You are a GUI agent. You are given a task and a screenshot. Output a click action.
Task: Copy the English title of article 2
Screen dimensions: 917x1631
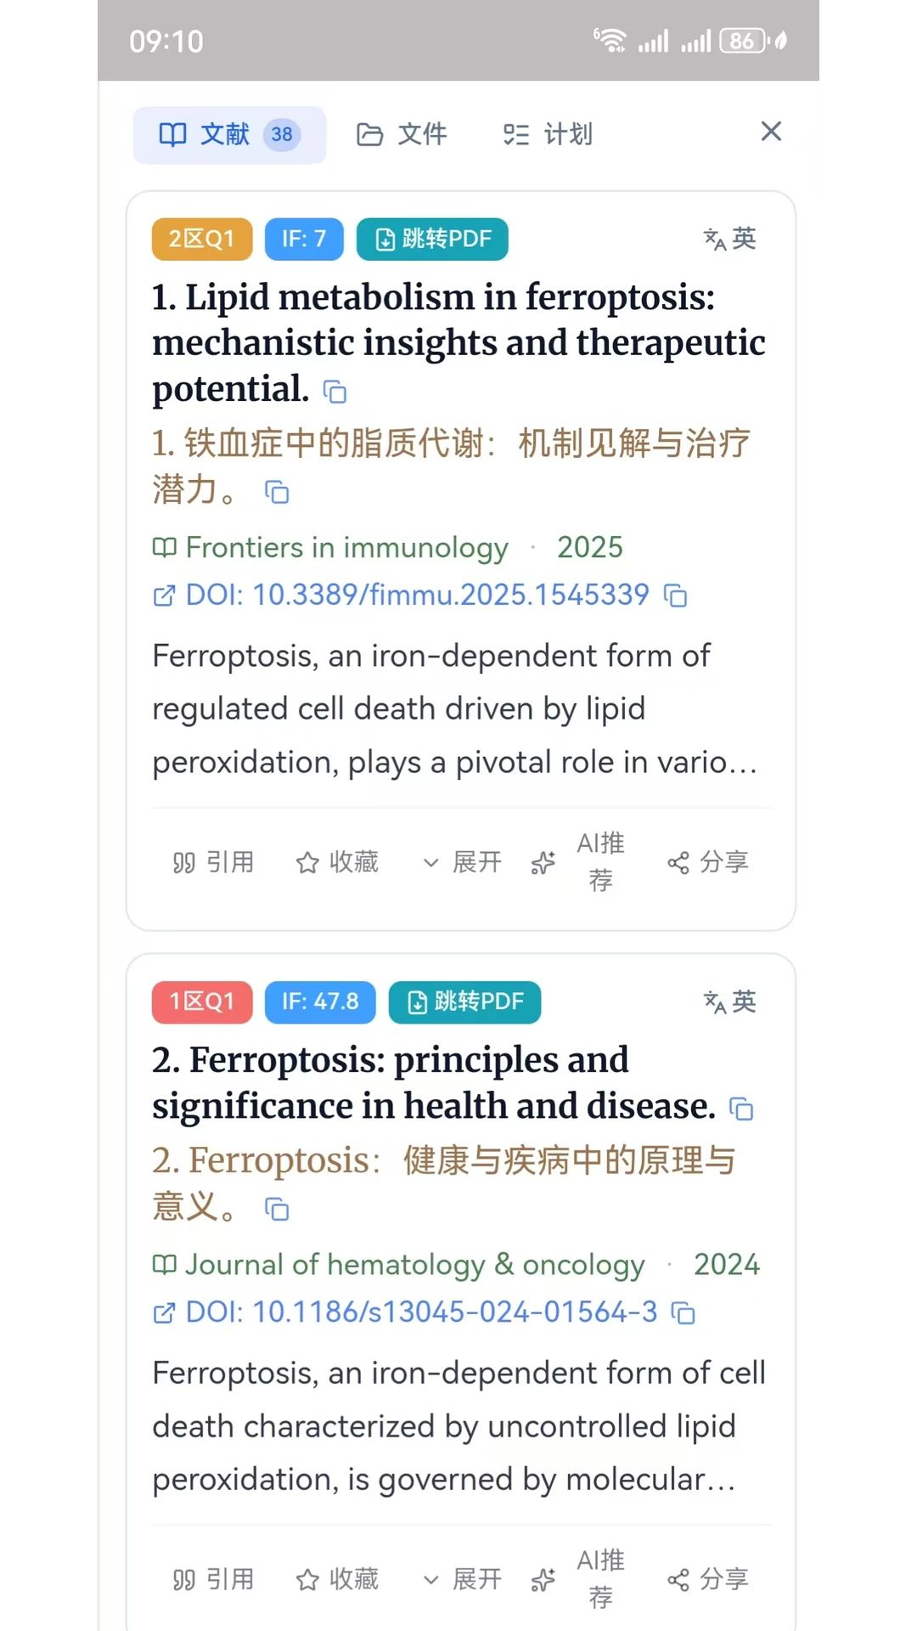coord(741,1109)
